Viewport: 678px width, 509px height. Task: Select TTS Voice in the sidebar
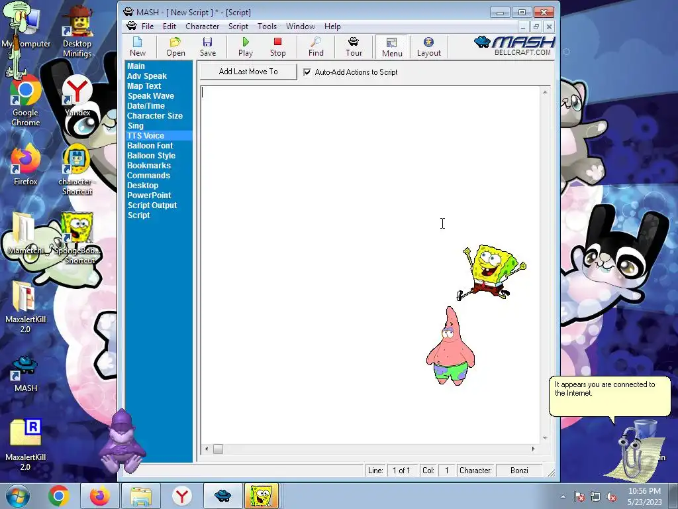point(145,135)
